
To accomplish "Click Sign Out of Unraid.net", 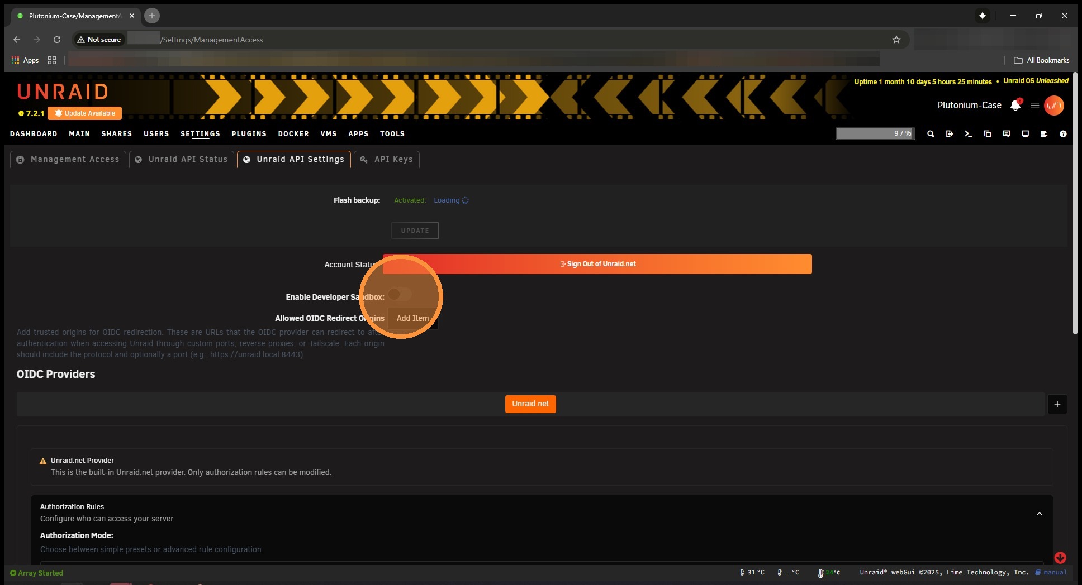I will tap(597, 264).
